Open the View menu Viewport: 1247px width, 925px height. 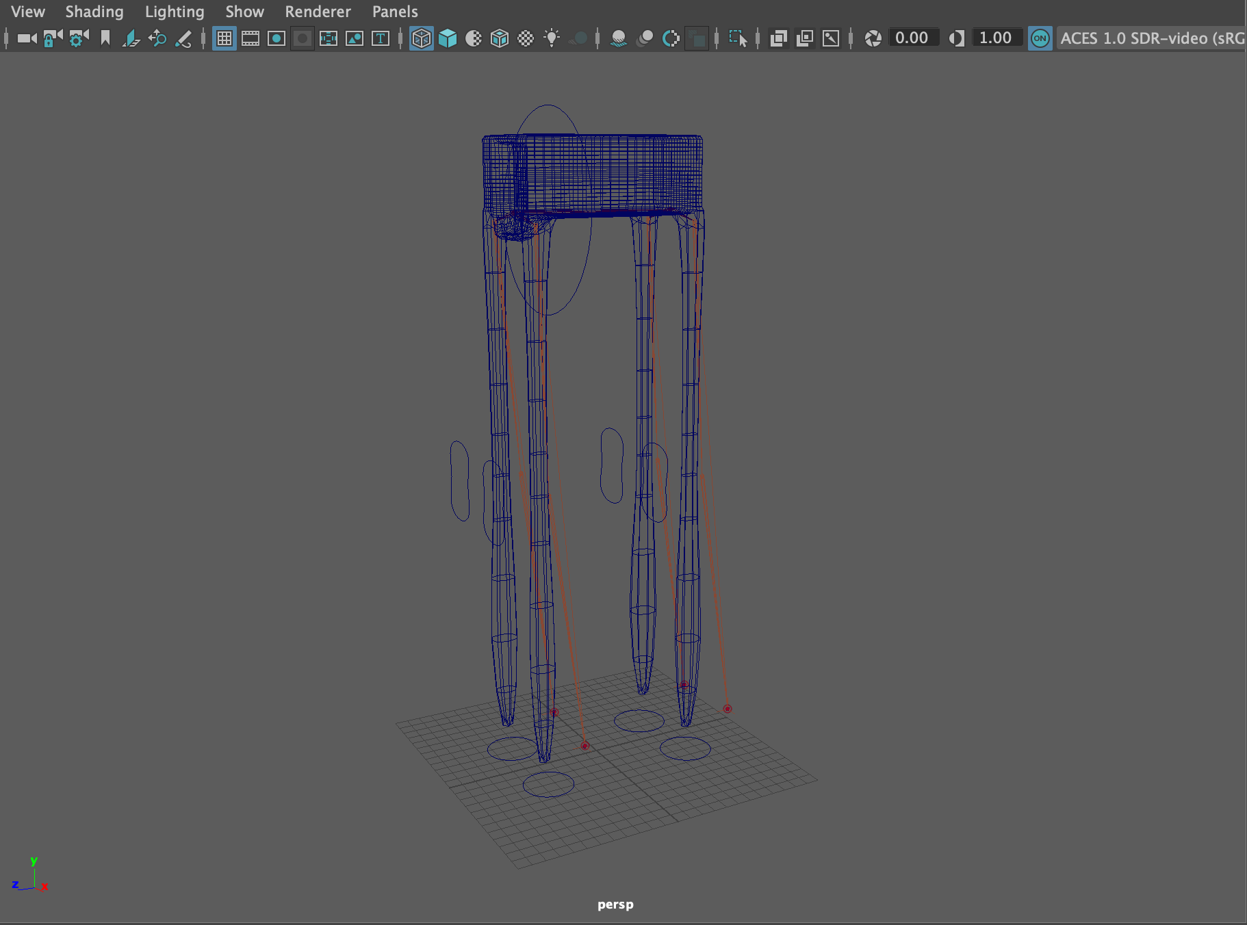[x=27, y=12]
